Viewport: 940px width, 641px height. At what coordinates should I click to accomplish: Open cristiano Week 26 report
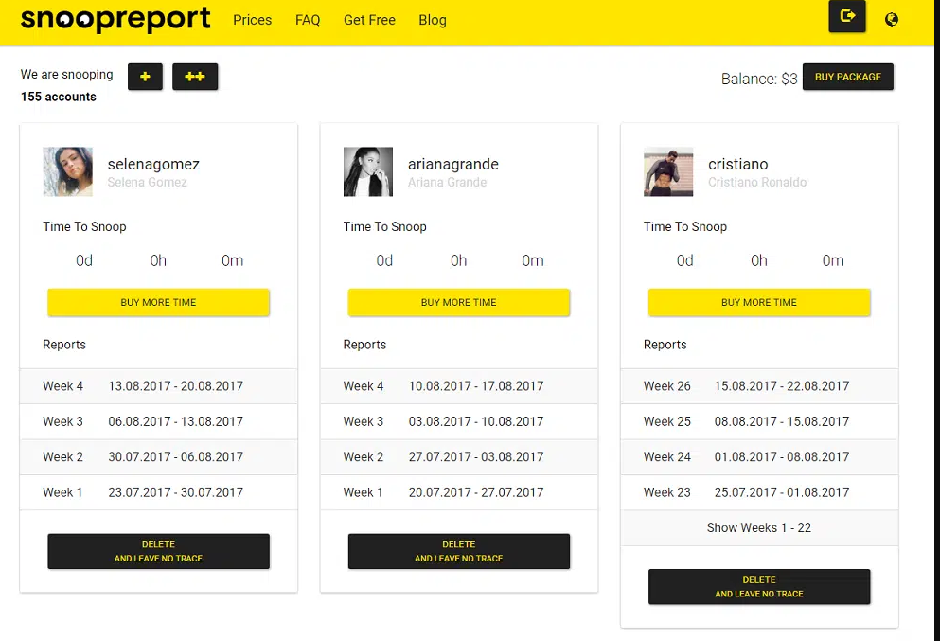[x=759, y=386]
